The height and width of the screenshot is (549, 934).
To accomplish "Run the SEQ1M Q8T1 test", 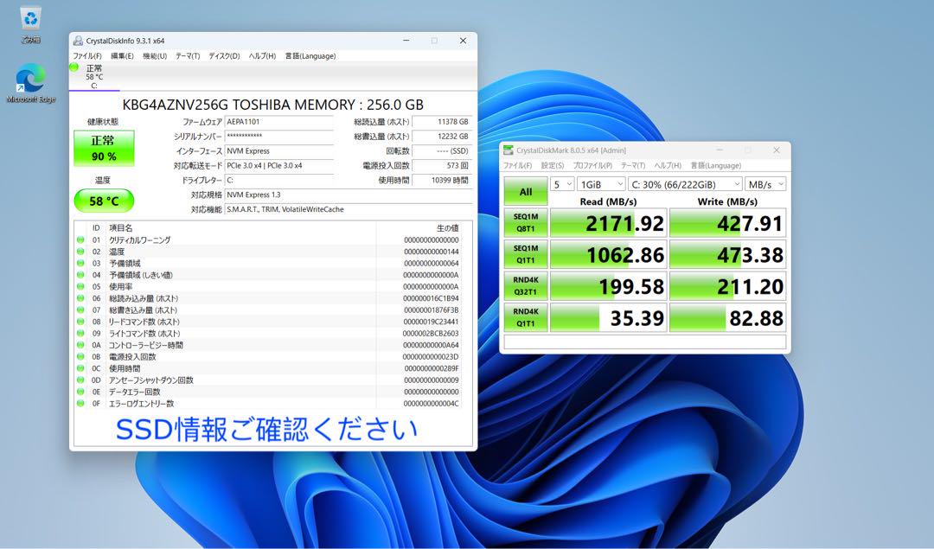I will pyautogui.click(x=526, y=223).
